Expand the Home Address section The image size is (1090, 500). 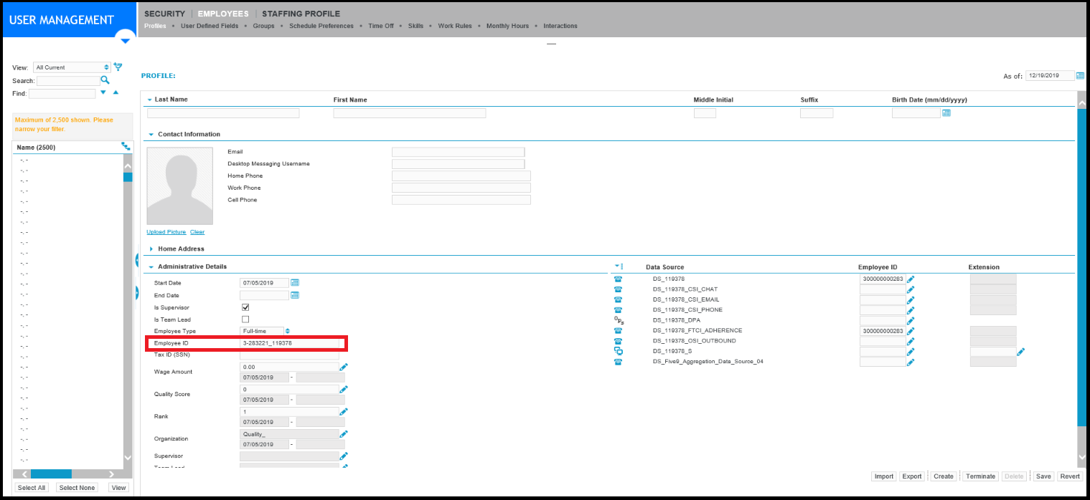point(151,249)
